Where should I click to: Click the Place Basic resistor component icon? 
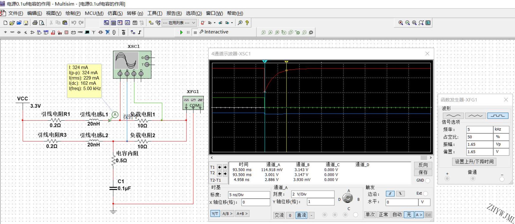point(12,32)
